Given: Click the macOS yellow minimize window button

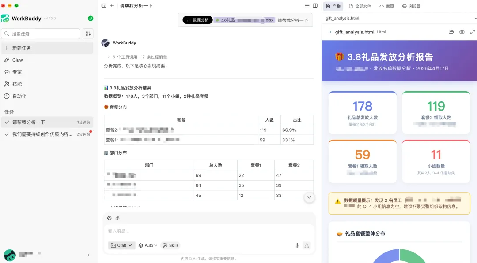Looking at the screenshot, I should [x=10, y=5].
